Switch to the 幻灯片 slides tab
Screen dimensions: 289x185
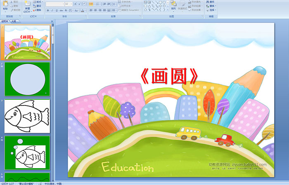(5, 21)
